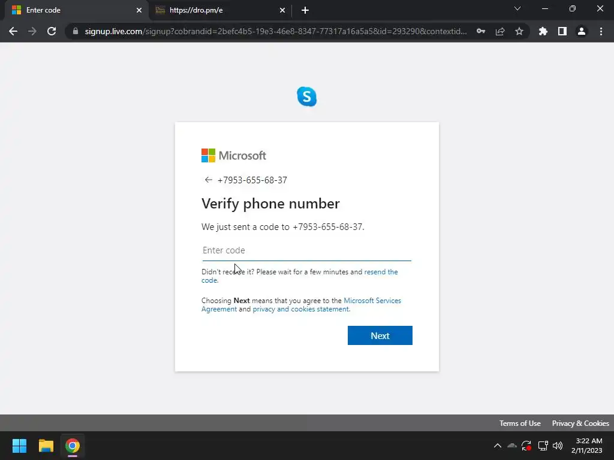Show hidden system tray icons
The height and width of the screenshot is (460, 614).
tap(497, 446)
